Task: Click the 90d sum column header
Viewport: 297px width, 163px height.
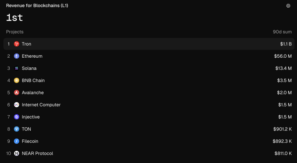Action: [282, 32]
